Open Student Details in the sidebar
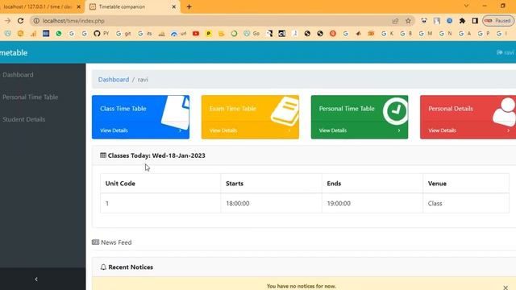Screen dimensions: 516x290 pyautogui.click(x=23, y=119)
